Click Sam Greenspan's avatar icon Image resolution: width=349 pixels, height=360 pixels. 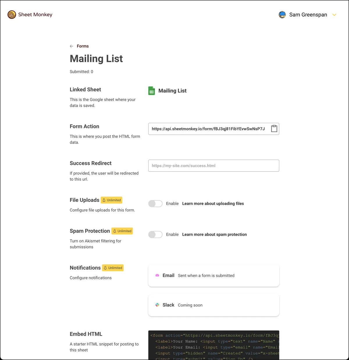click(282, 15)
